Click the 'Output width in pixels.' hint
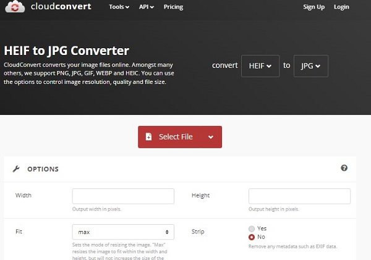This screenshot has height=260, width=371. click(96, 209)
